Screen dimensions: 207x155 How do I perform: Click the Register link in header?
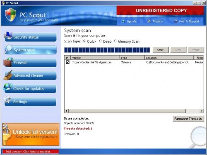pyautogui.click(x=158, y=21)
